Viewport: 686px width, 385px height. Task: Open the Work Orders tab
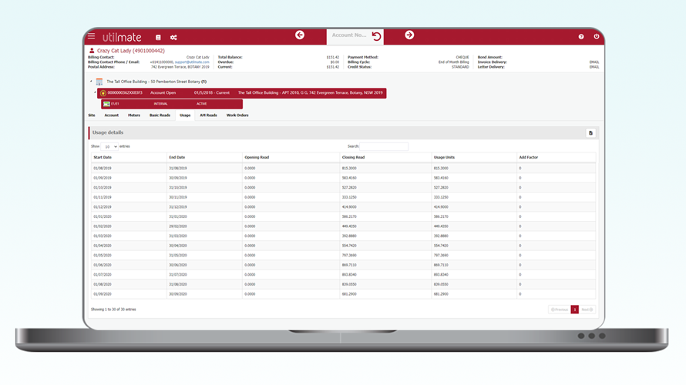tap(237, 115)
